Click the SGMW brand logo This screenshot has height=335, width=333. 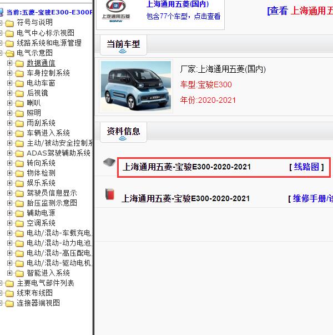coord(116,11)
